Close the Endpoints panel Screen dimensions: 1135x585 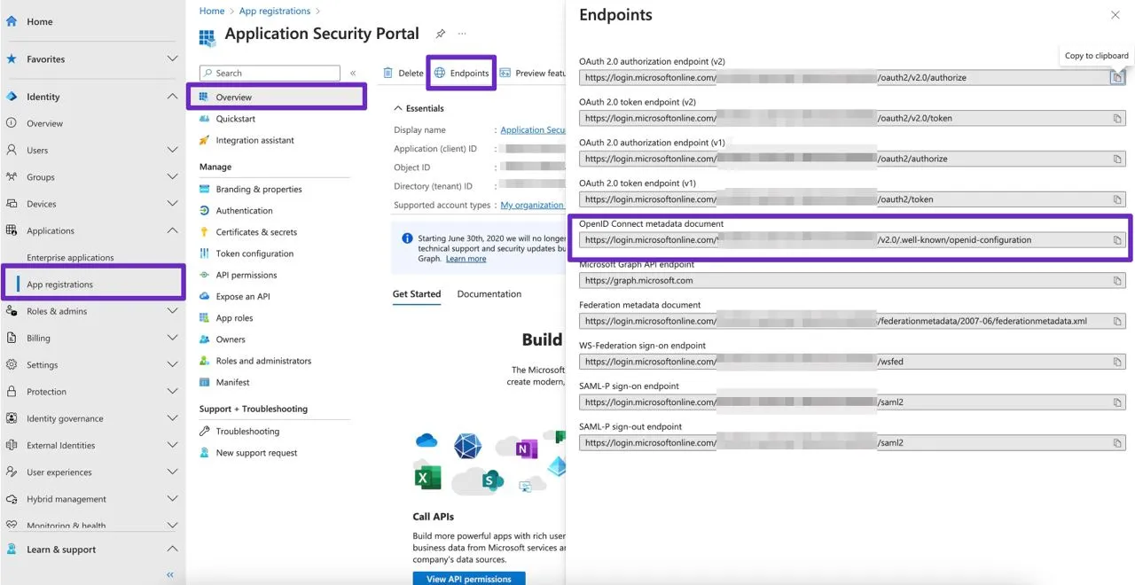[1115, 15]
